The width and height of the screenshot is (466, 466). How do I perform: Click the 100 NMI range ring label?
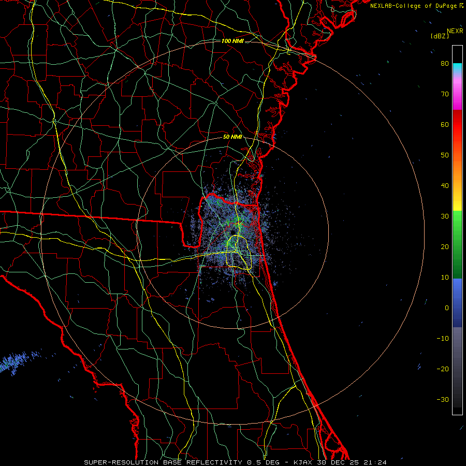point(232,41)
